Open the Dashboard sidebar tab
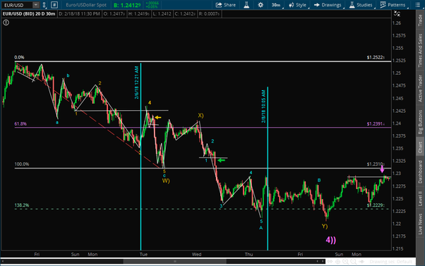The height and width of the screenshot is (266, 425). tap(420, 171)
